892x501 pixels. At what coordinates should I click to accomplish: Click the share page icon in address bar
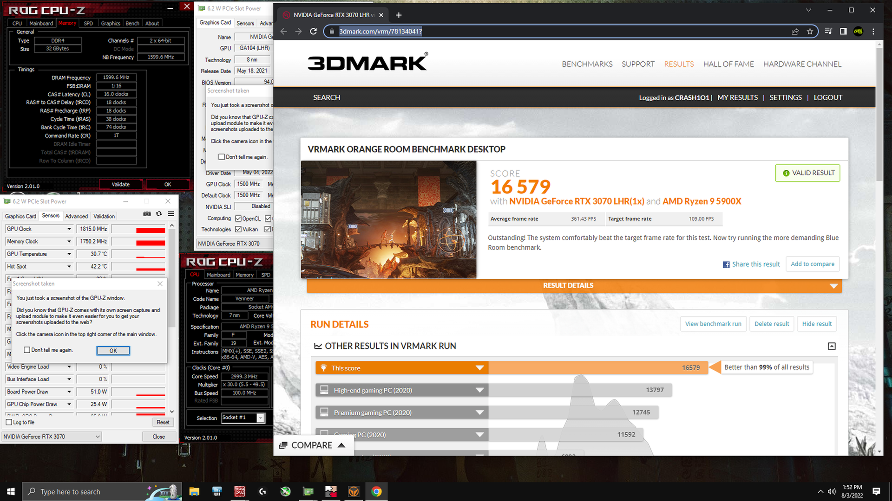pos(795,32)
